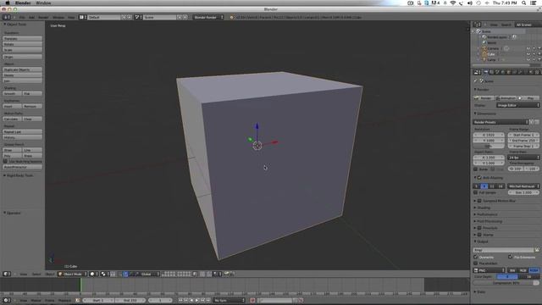
Task: Click the Translate button in Object Tools
Action: point(23,39)
